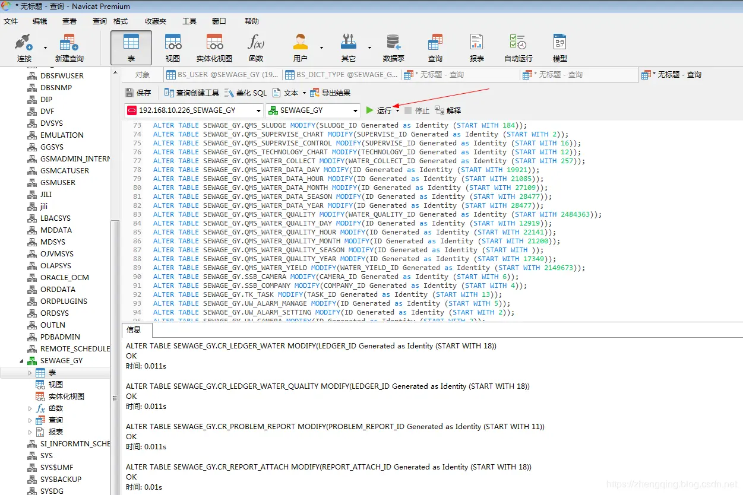The width and height of the screenshot is (743, 495).
Task: Switch to BS_DICT_TYPE @SEWAGE_G... tab
Action: coord(342,75)
